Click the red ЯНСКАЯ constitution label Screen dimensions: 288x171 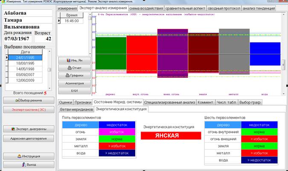coord(171,136)
